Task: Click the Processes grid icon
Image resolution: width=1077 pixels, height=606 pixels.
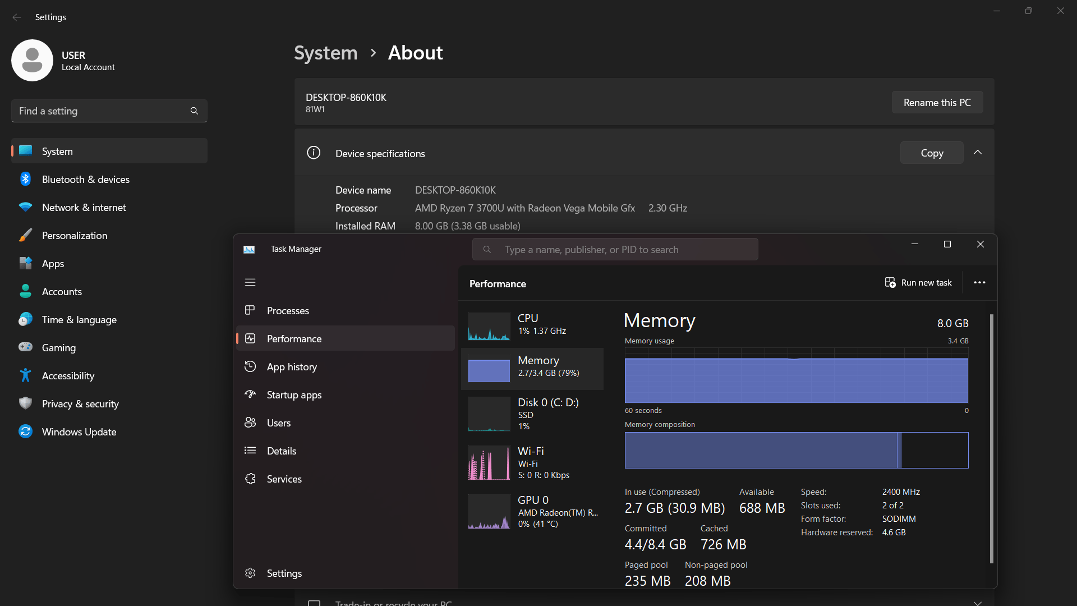Action: (x=250, y=310)
